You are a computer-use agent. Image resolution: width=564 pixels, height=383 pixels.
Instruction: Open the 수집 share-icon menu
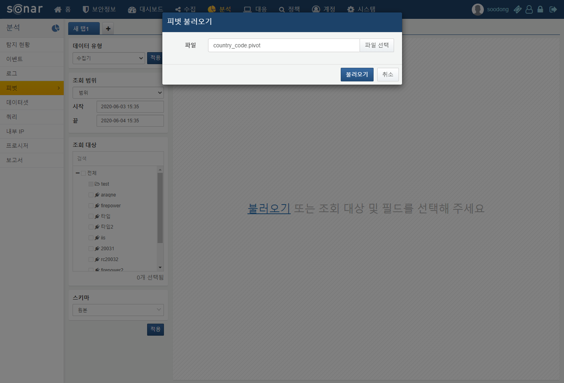[186, 9]
